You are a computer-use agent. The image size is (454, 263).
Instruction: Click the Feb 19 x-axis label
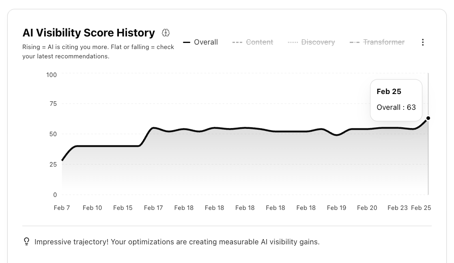click(336, 208)
